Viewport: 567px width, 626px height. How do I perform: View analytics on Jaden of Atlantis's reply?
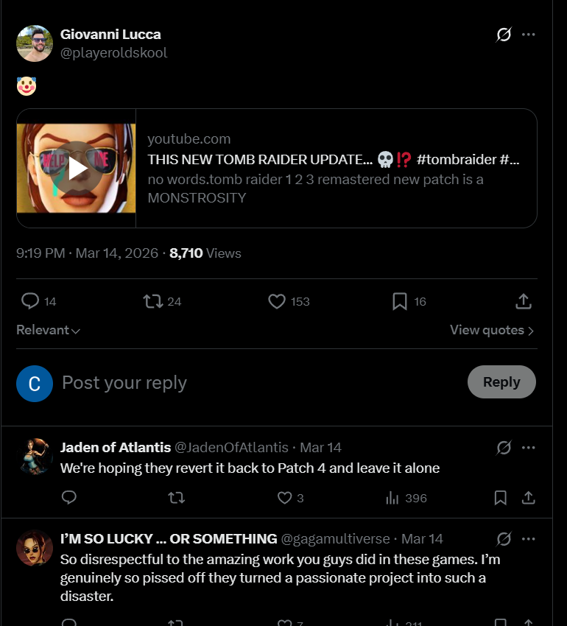click(392, 499)
